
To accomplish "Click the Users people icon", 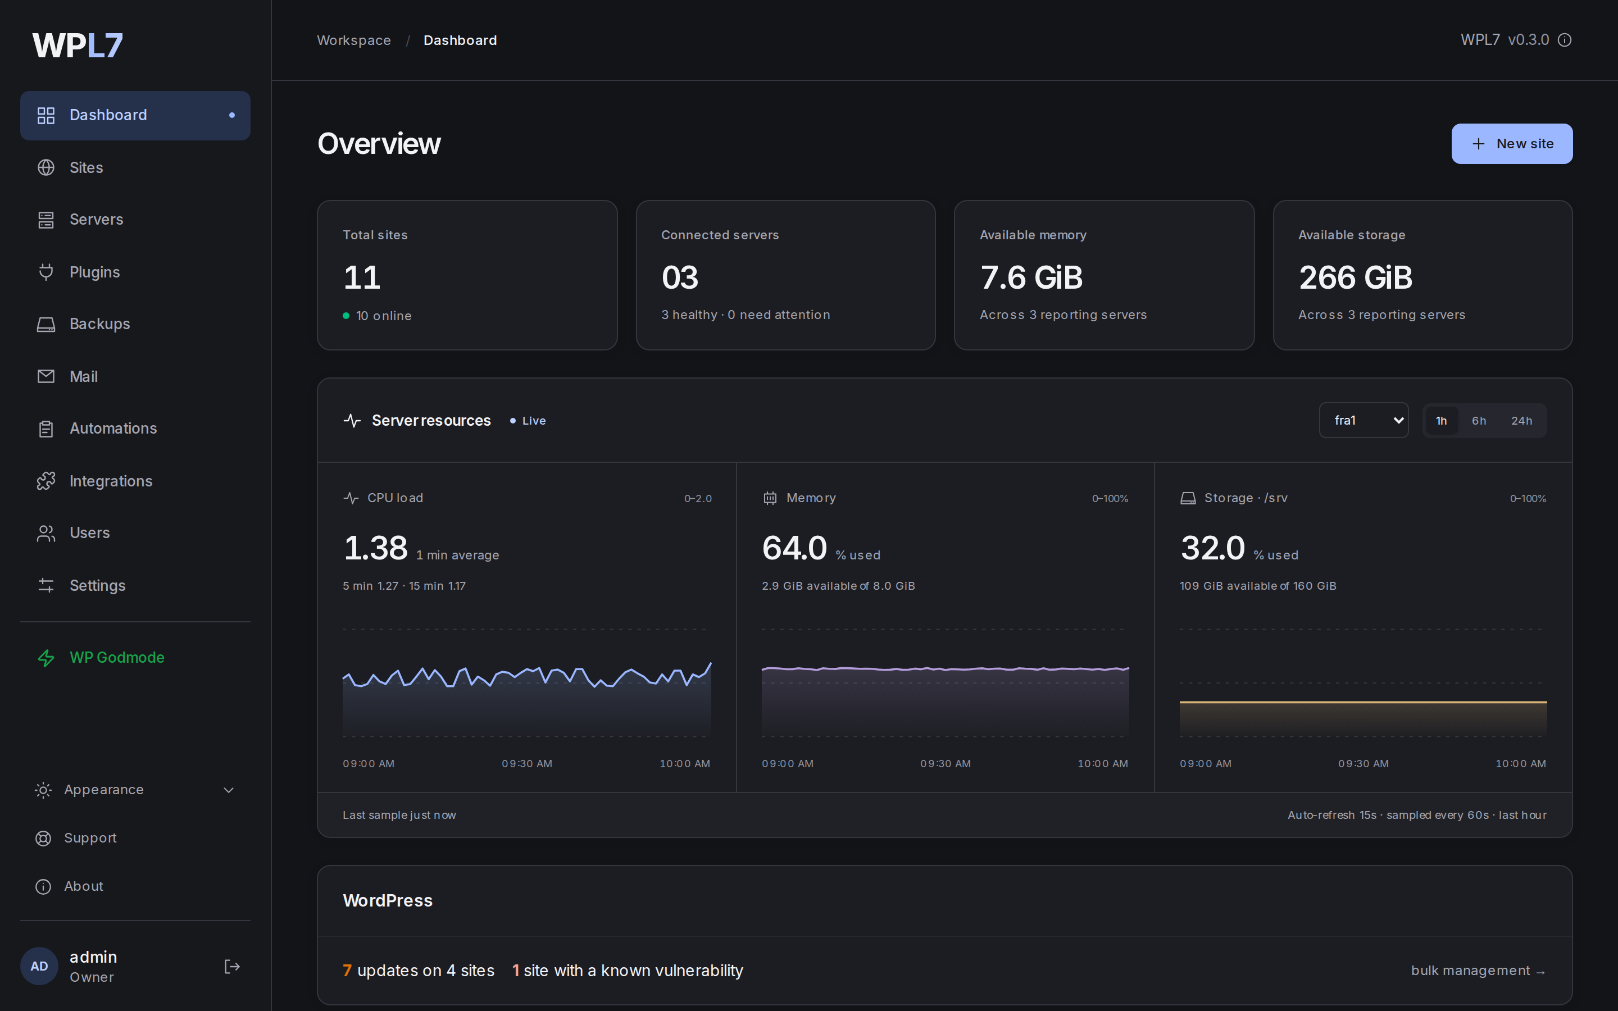I will (46, 533).
